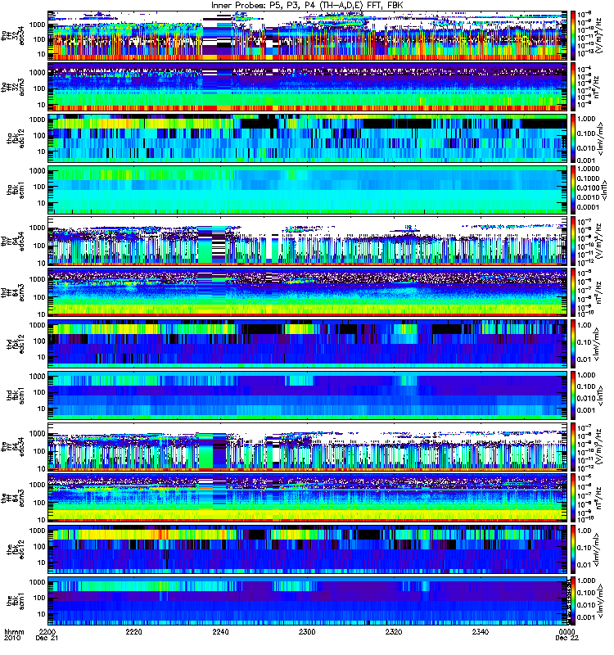Click the color bar of tha fbk edc12 panel
614x655 pixels.
click(x=573, y=138)
